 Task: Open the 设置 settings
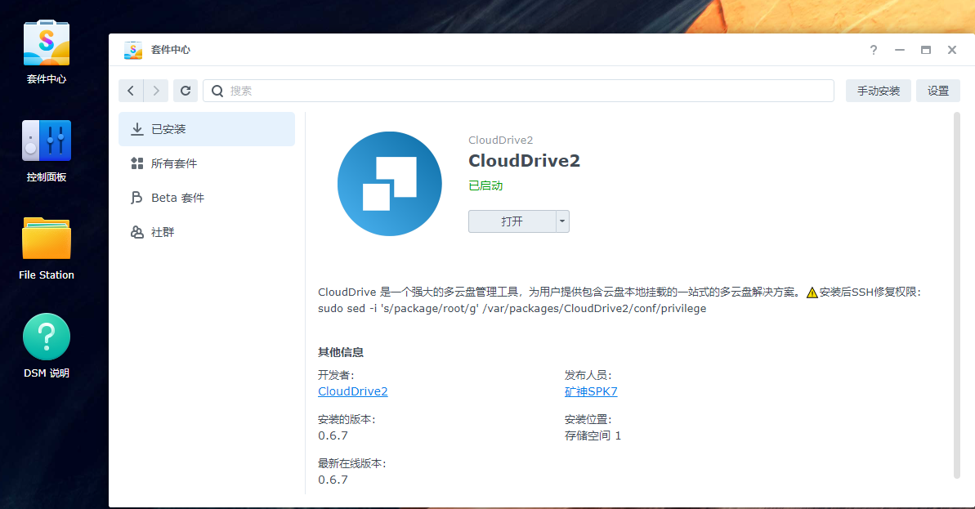click(937, 90)
